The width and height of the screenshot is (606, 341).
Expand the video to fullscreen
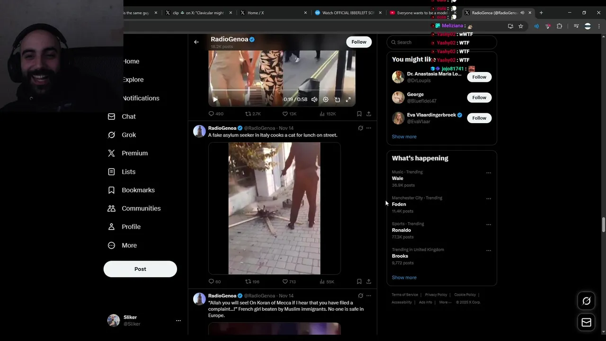pos(348,99)
